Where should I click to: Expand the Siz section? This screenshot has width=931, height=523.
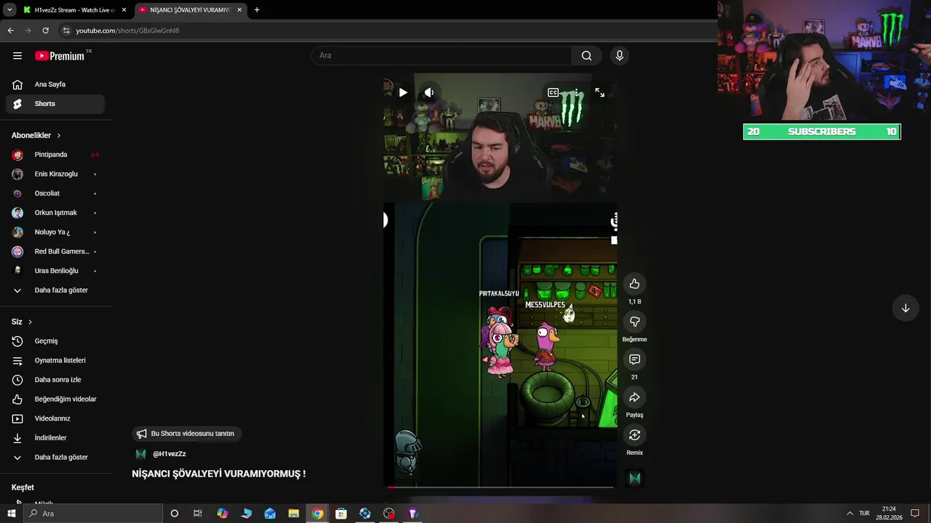(x=22, y=322)
